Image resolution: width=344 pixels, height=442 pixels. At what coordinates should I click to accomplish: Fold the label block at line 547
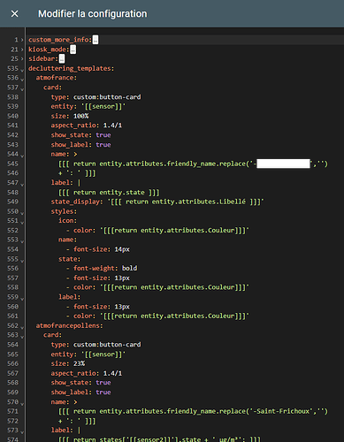tap(22, 184)
